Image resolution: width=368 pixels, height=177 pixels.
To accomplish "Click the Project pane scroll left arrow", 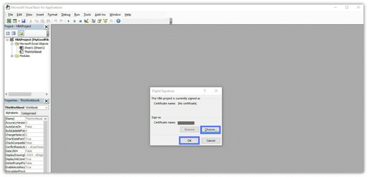I will coord(6,94).
